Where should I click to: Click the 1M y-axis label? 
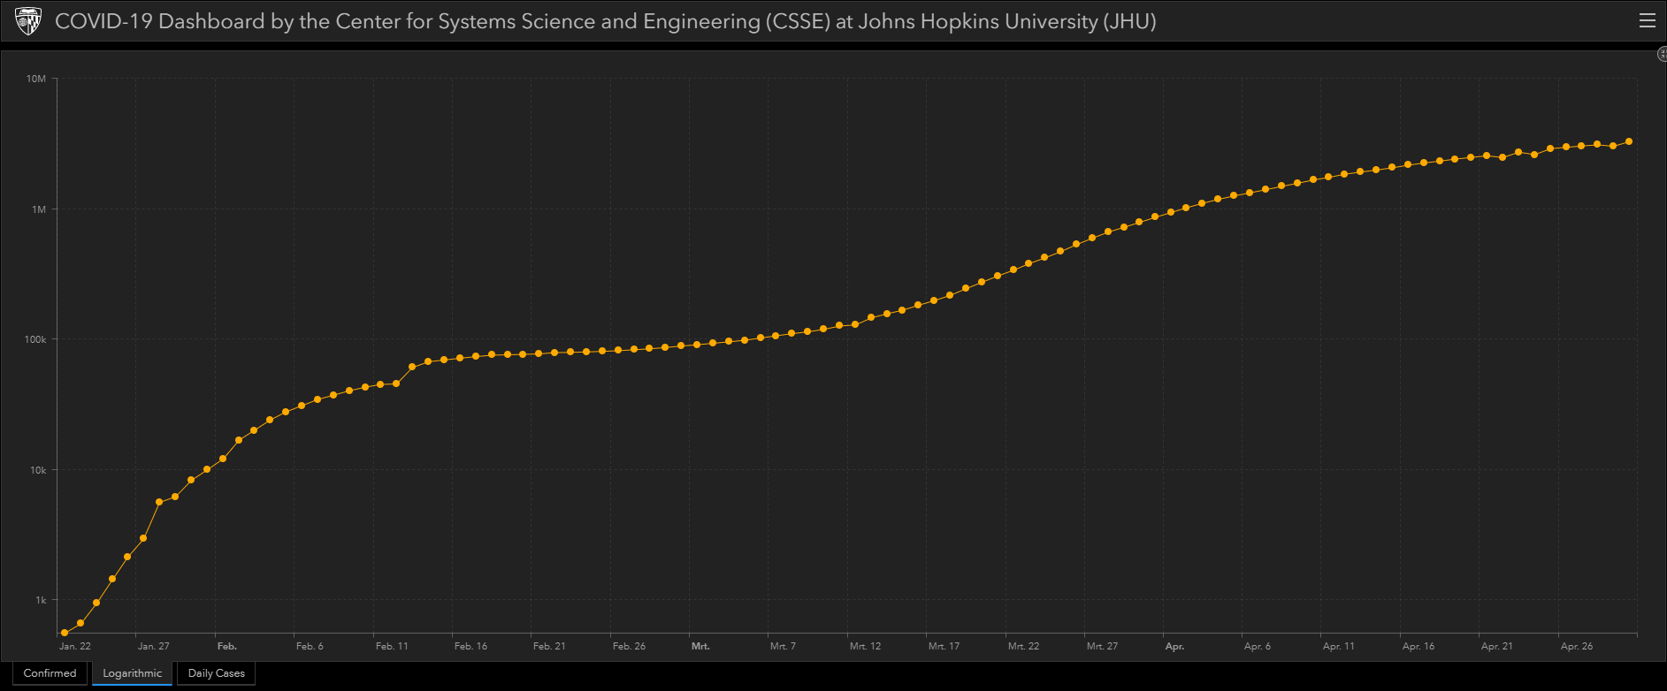(39, 209)
